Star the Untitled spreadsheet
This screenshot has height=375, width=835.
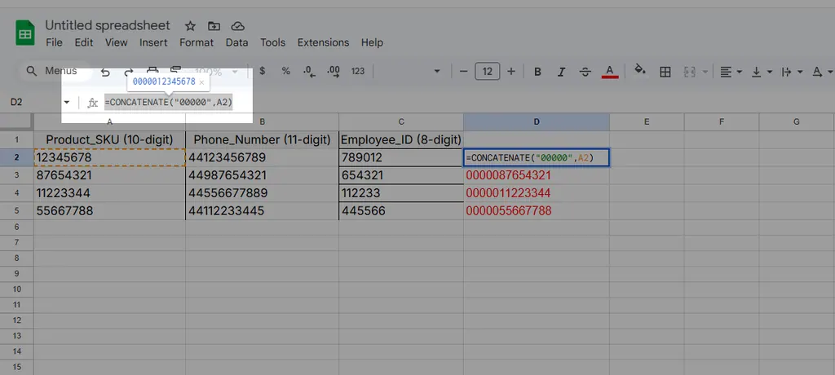click(x=190, y=26)
